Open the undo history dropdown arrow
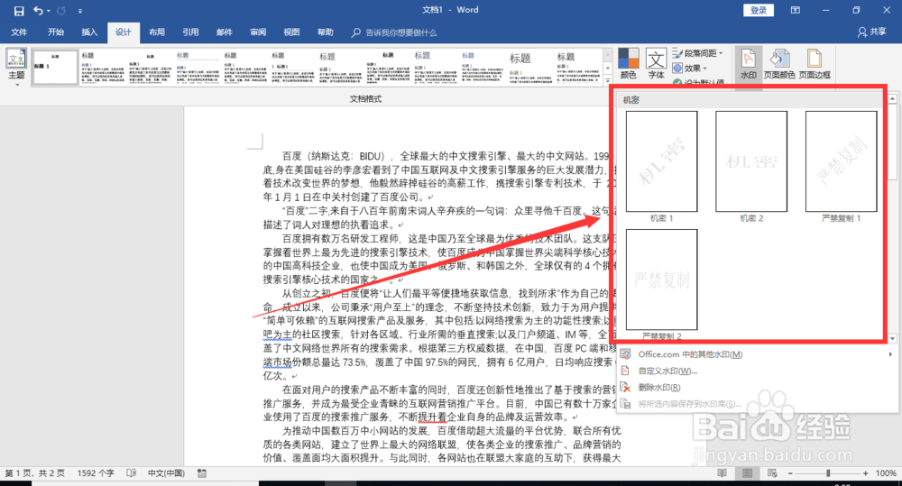The width and height of the screenshot is (902, 486). tap(49, 11)
